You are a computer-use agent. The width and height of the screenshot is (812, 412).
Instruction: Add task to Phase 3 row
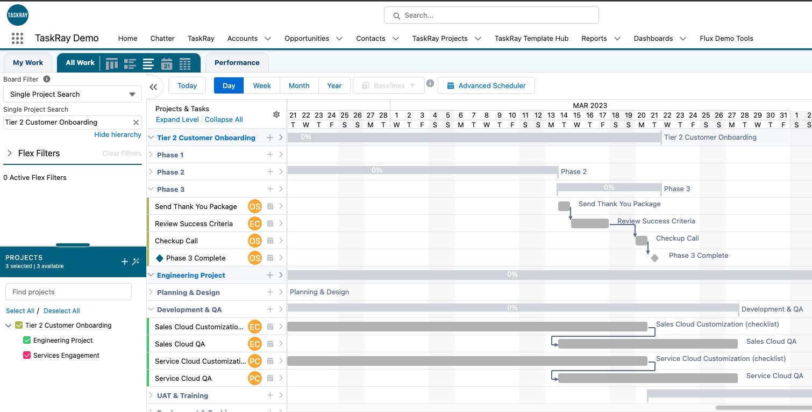click(x=270, y=189)
